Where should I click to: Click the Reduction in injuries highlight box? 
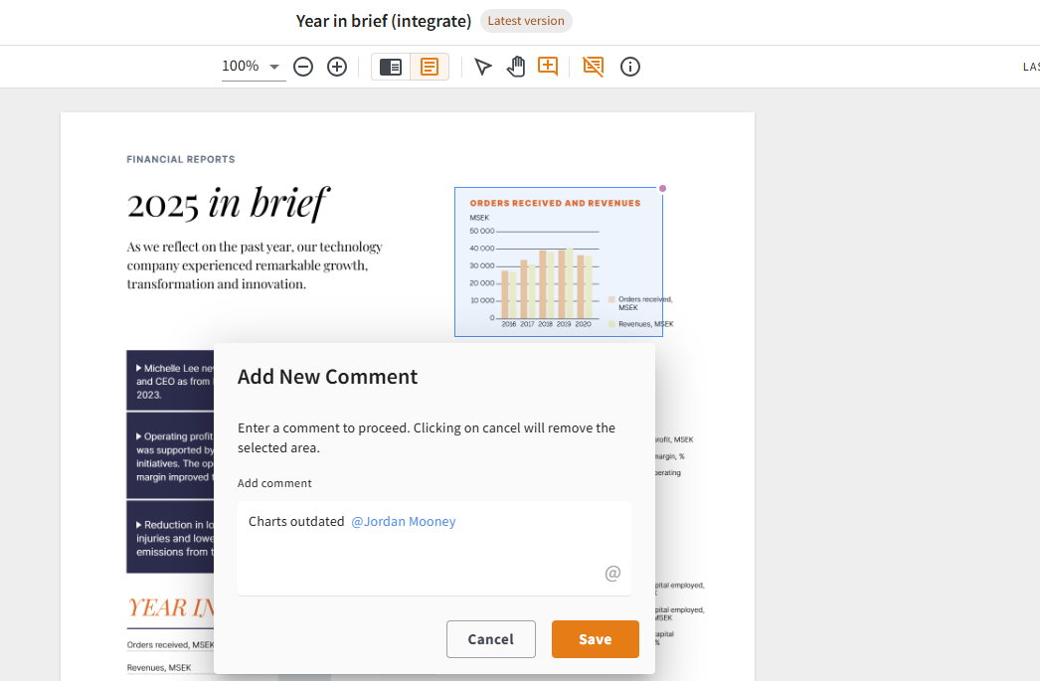pos(170,537)
